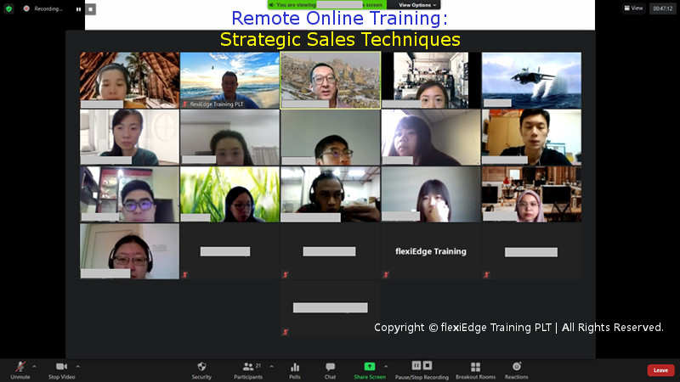The image size is (680, 382).
Task: Expand Share Screen options arrow
Action: click(x=386, y=366)
